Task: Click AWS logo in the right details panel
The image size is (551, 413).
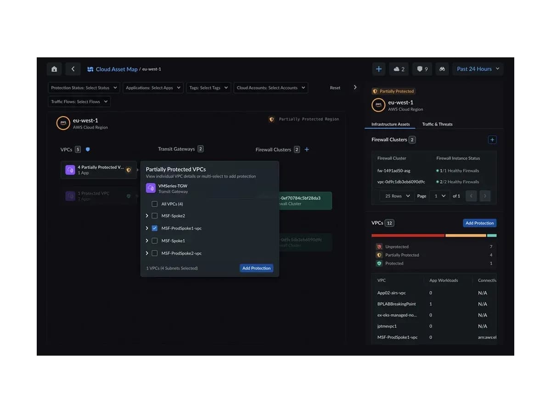Action: point(378,105)
